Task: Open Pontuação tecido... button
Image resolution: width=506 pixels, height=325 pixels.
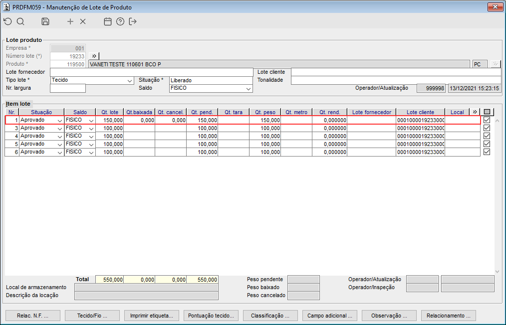Action: click(x=211, y=316)
